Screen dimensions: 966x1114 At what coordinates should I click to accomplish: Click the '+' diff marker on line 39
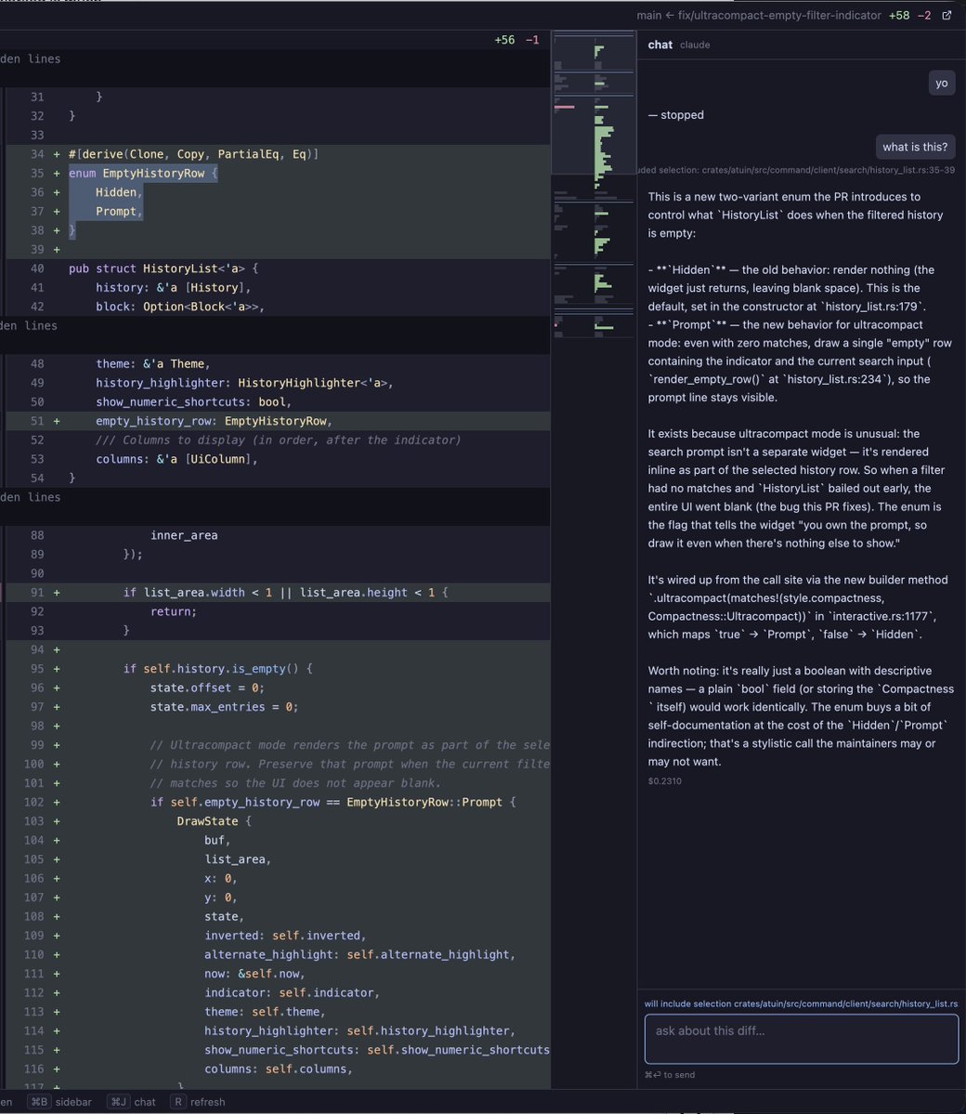(x=57, y=250)
